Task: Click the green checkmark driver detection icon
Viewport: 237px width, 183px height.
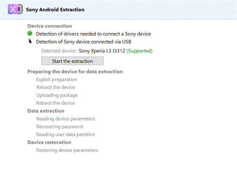Action: pyautogui.click(x=30, y=33)
